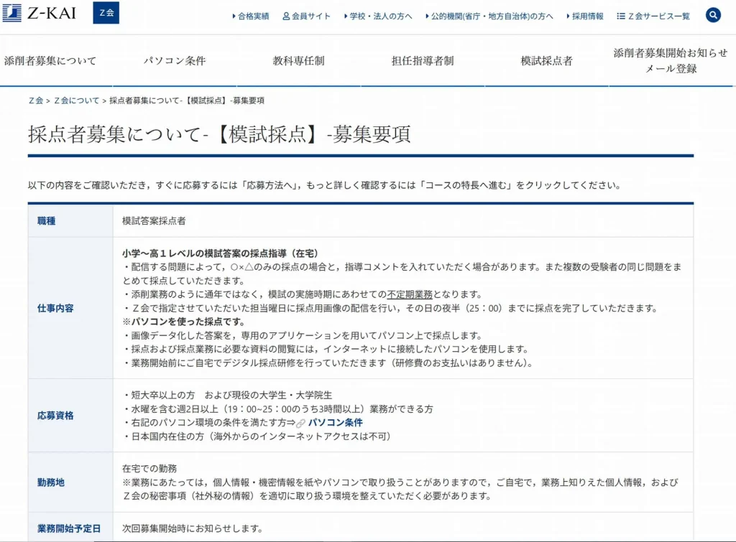Click the blue Z会 badge
The width and height of the screenshot is (736, 542).
[x=106, y=13]
